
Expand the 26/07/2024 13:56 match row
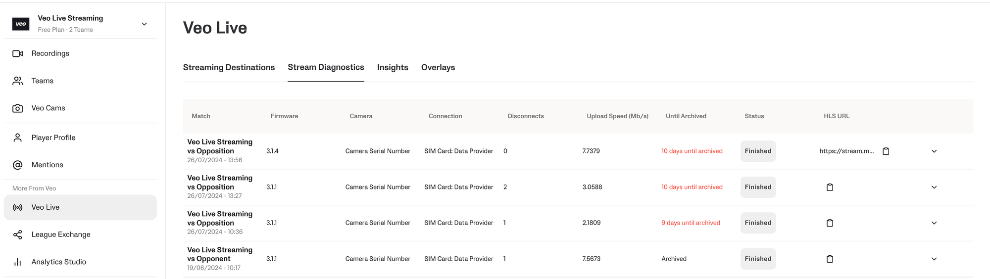[934, 151]
